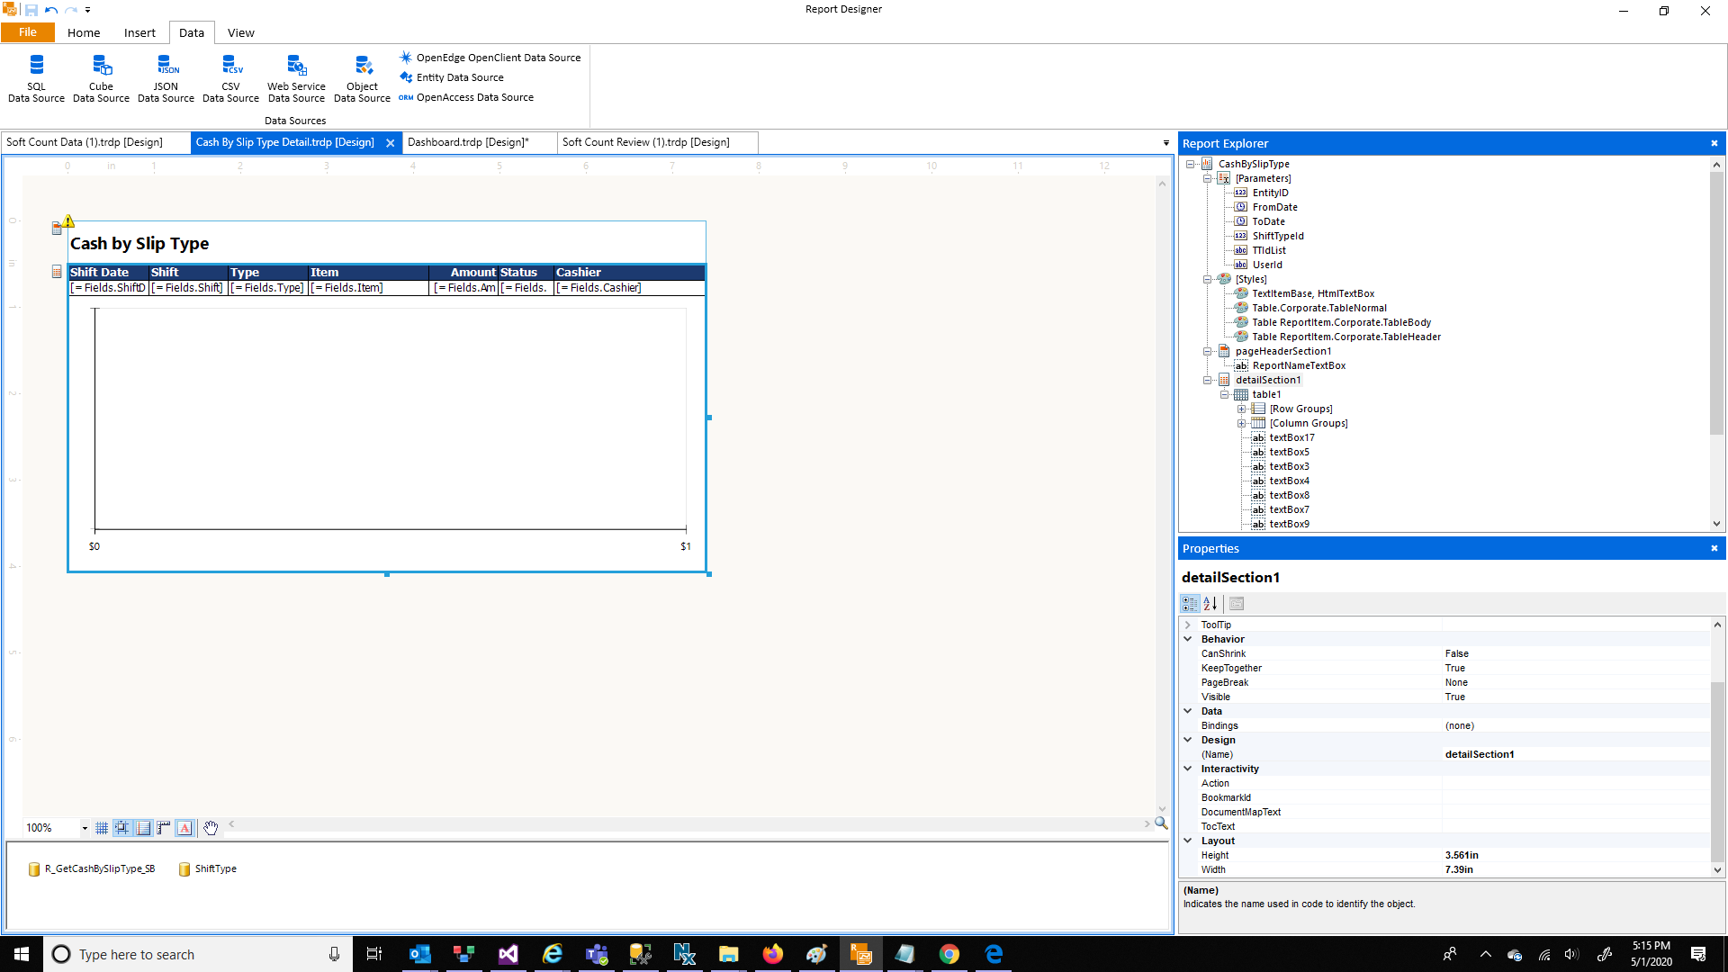Sort properties alphabetically

click(x=1210, y=604)
